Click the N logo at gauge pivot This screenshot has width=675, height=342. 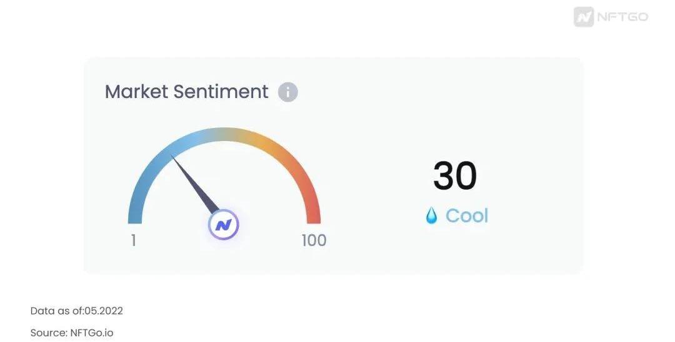tap(224, 225)
